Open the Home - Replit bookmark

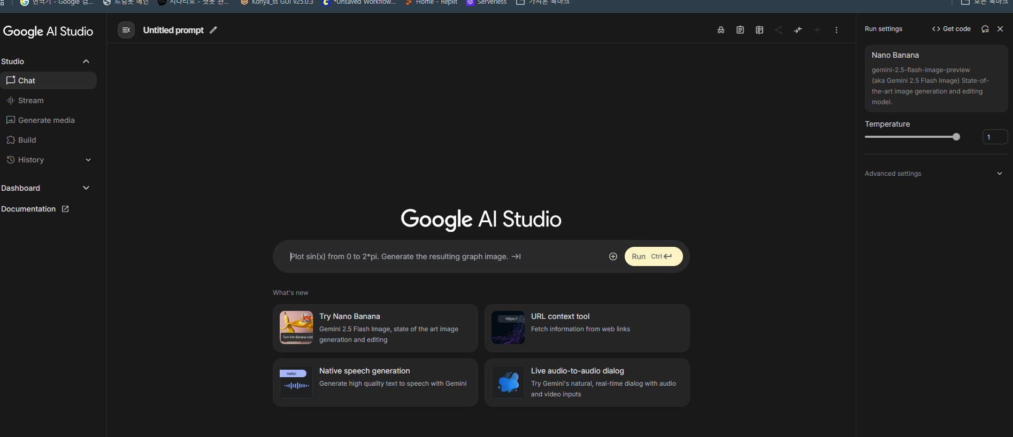pyautogui.click(x=431, y=2)
